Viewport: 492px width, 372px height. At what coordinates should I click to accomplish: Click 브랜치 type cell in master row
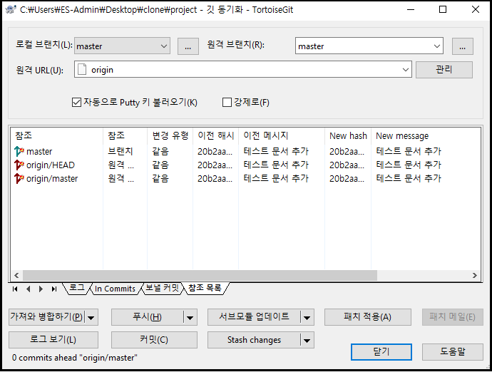pyautogui.click(x=121, y=151)
